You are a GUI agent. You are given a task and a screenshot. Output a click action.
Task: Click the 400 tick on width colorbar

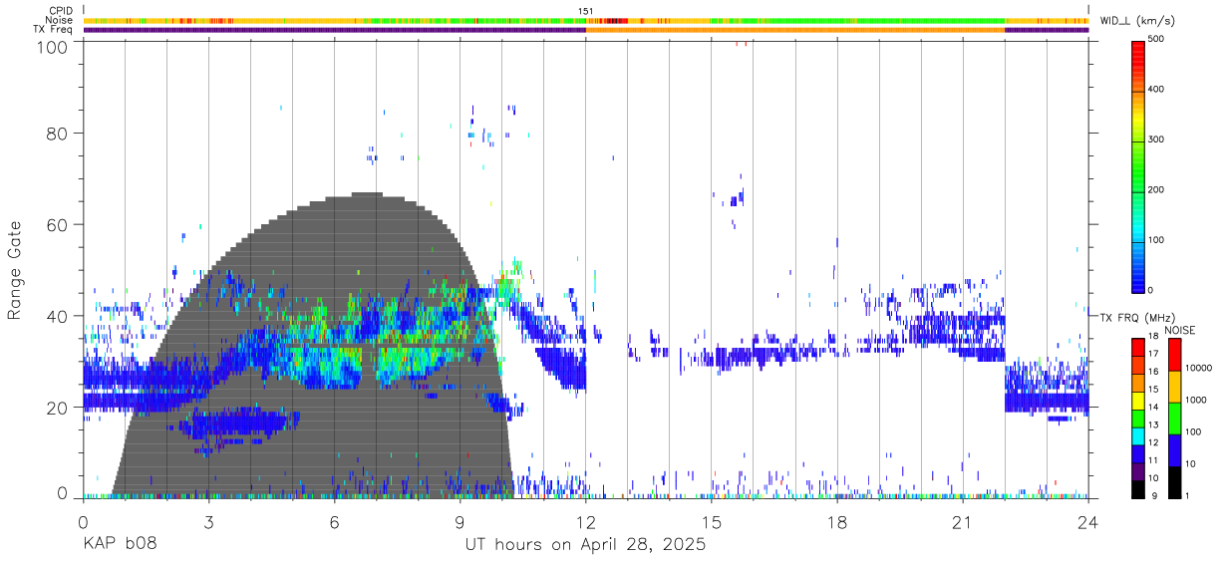pyautogui.click(x=1155, y=89)
